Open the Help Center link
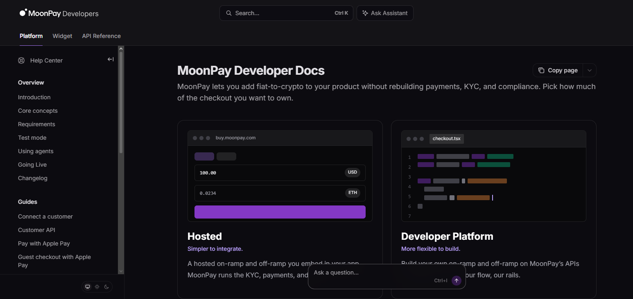Image resolution: width=633 pixels, height=299 pixels. click(46, 60)
